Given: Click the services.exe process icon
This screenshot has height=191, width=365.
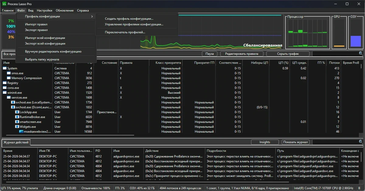Looking at the screenshot, I should [9, 98].
